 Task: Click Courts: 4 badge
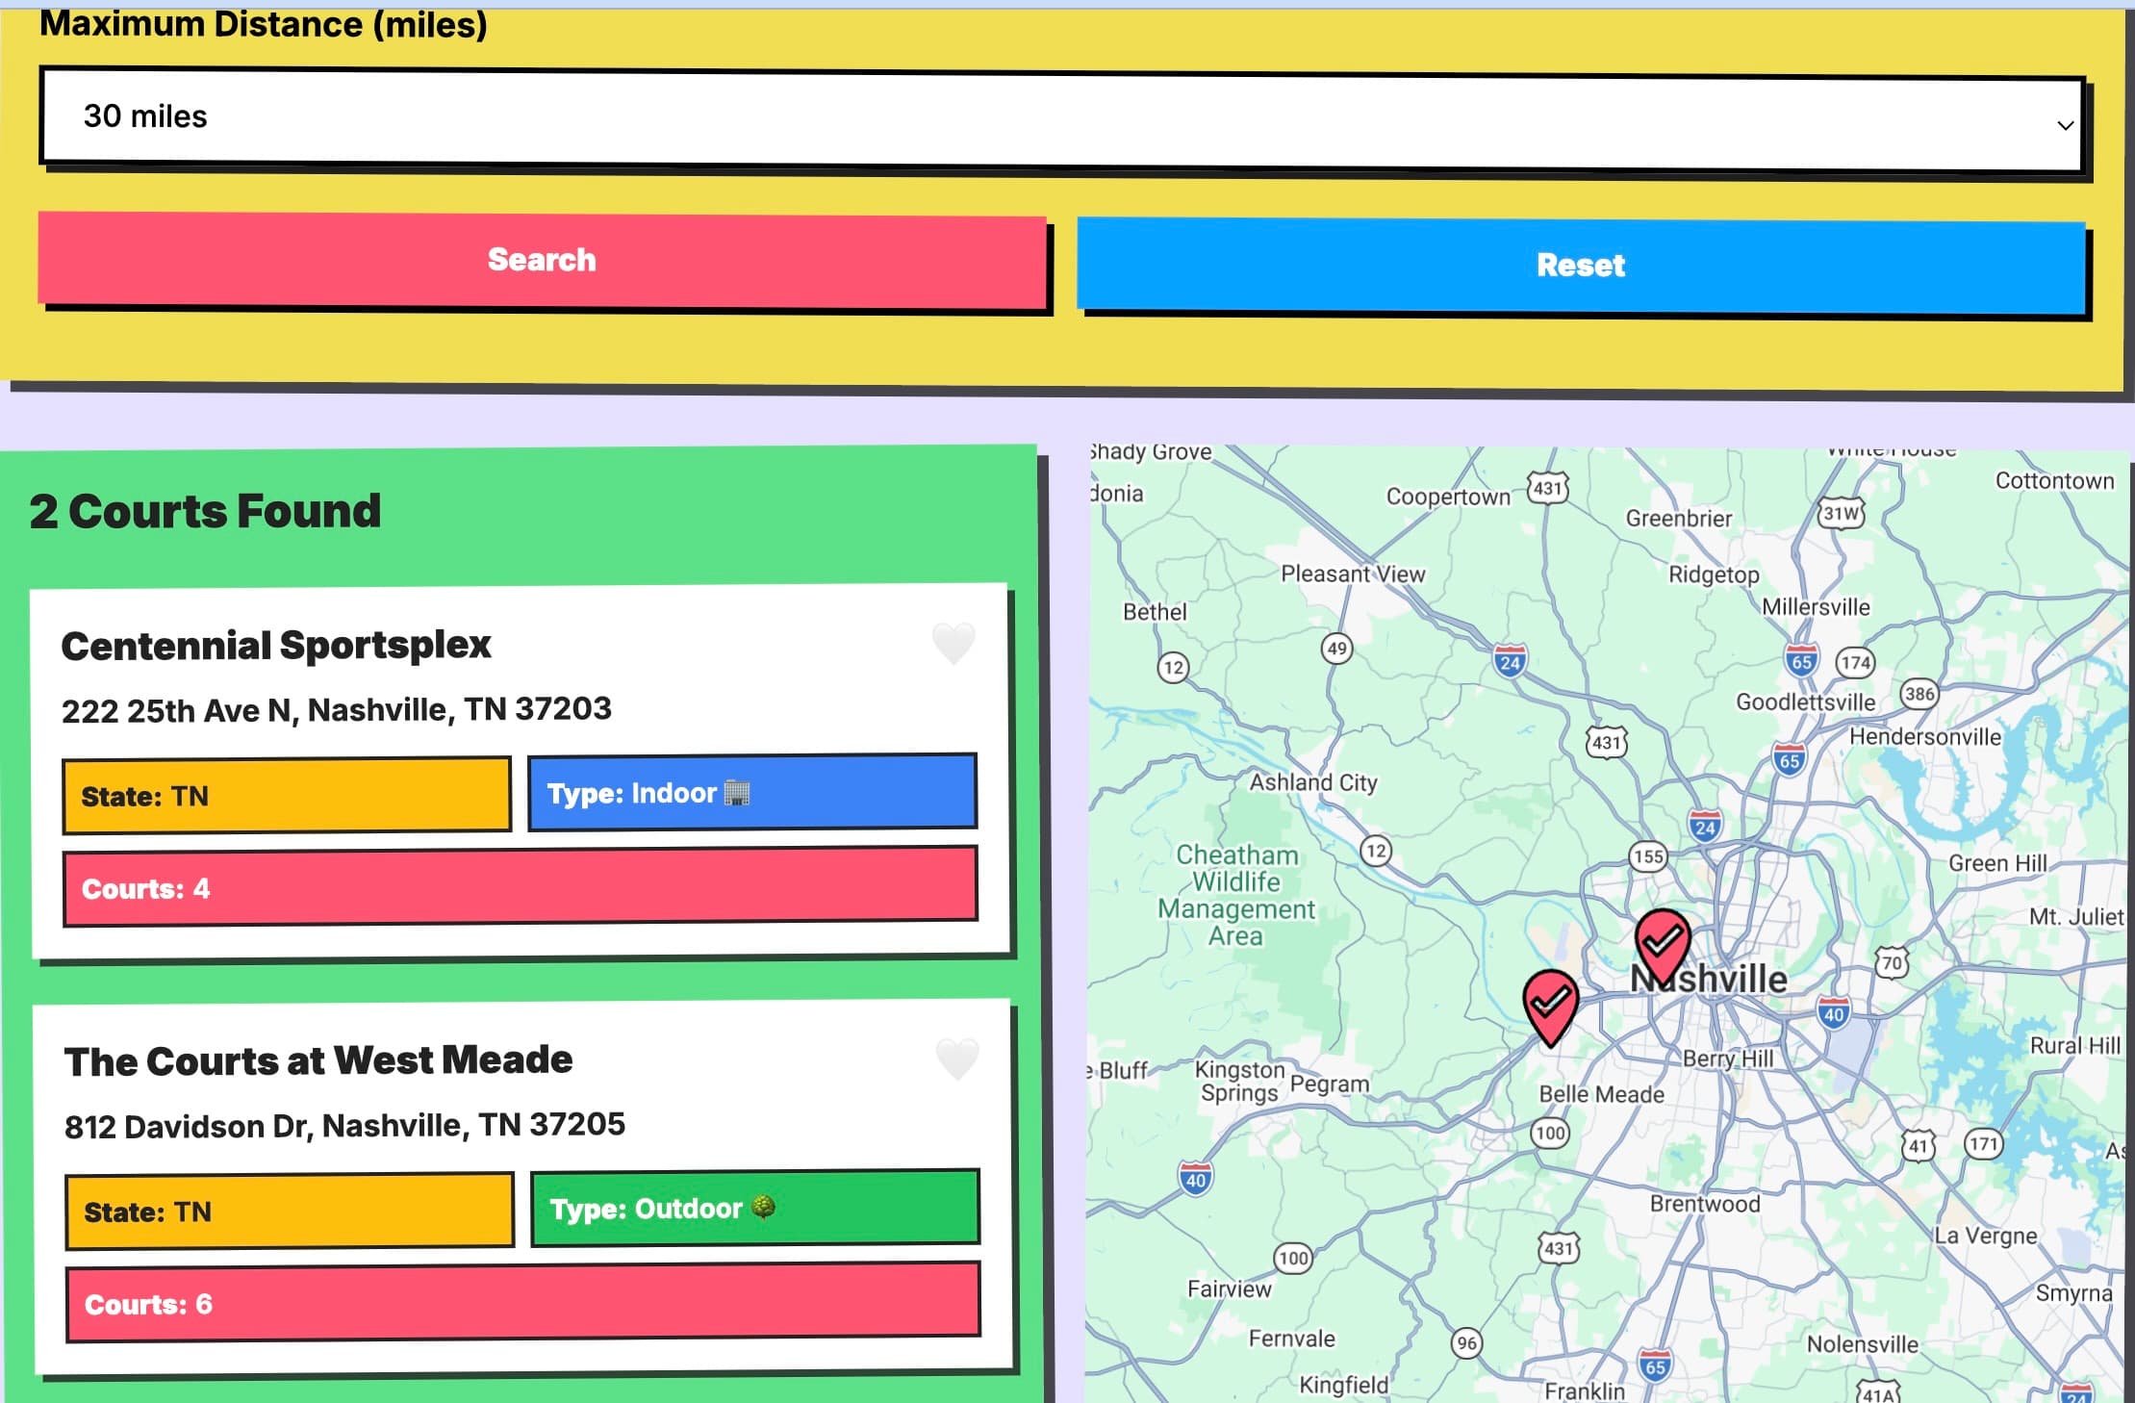(x=521, y=886)
